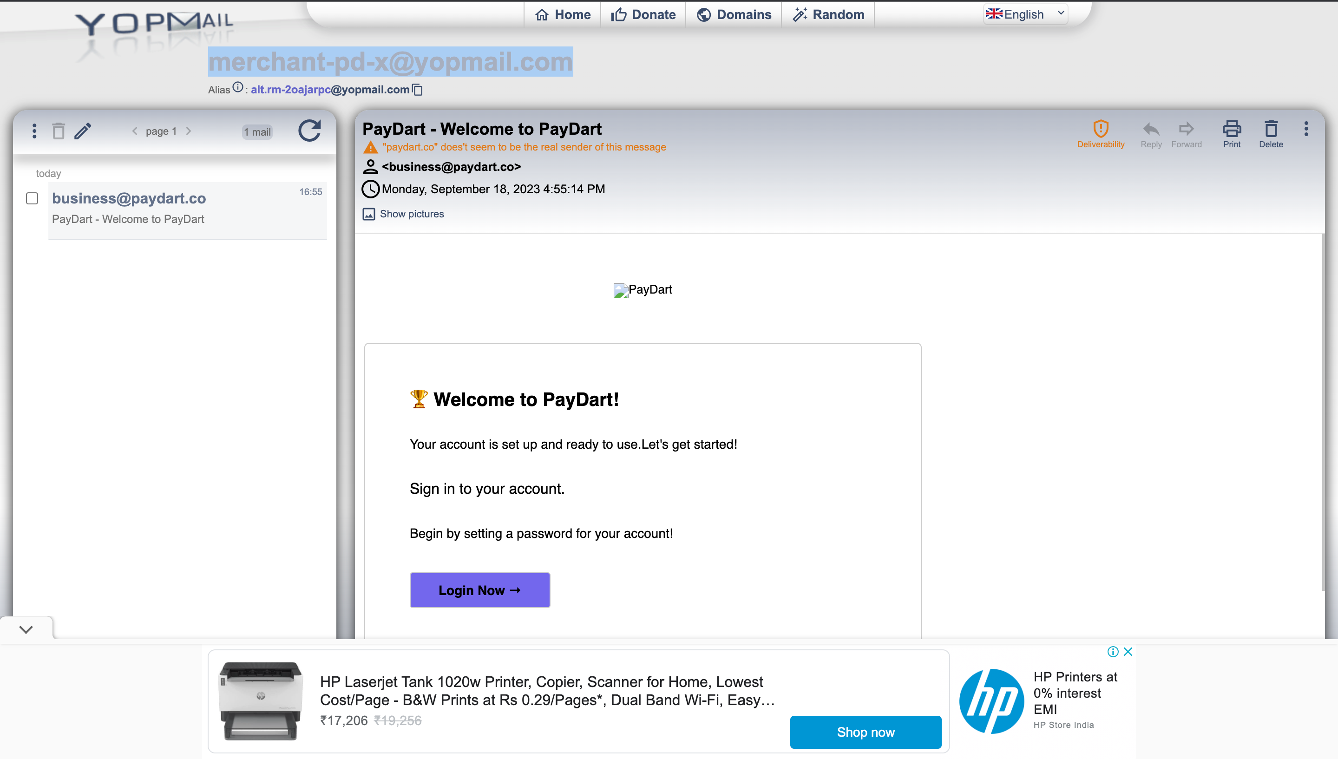Click the 'Welcome to PayDart!' heading

click(x=526, y=399)
